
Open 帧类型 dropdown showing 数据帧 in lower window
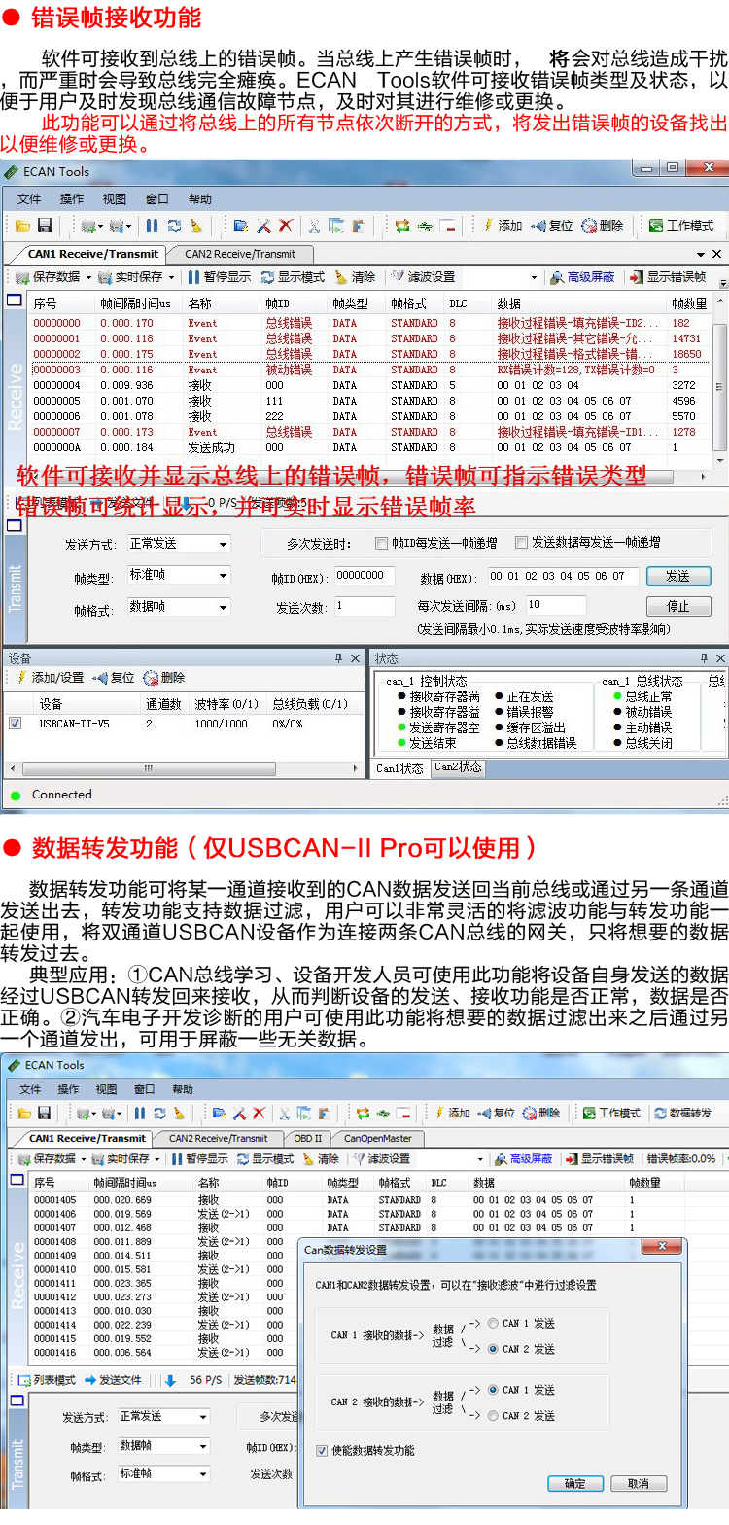163,1446
